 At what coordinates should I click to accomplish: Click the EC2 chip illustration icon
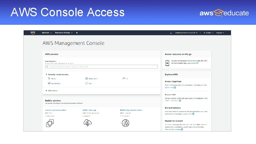[x=50, y=123]
